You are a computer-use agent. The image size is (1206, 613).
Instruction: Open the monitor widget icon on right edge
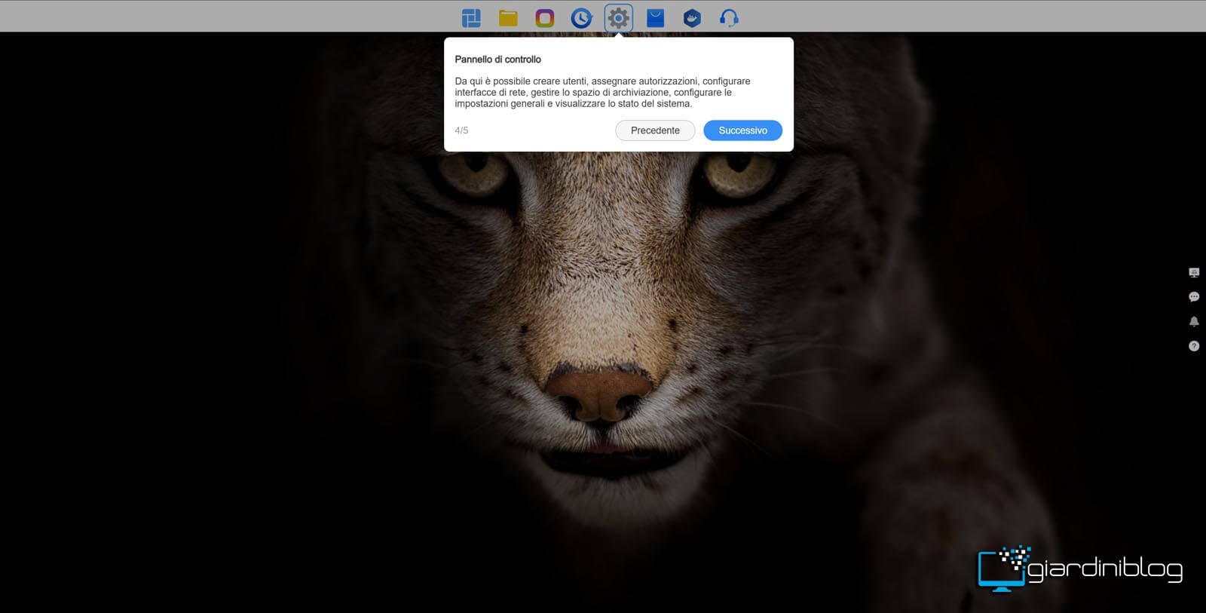point(1194,272)
